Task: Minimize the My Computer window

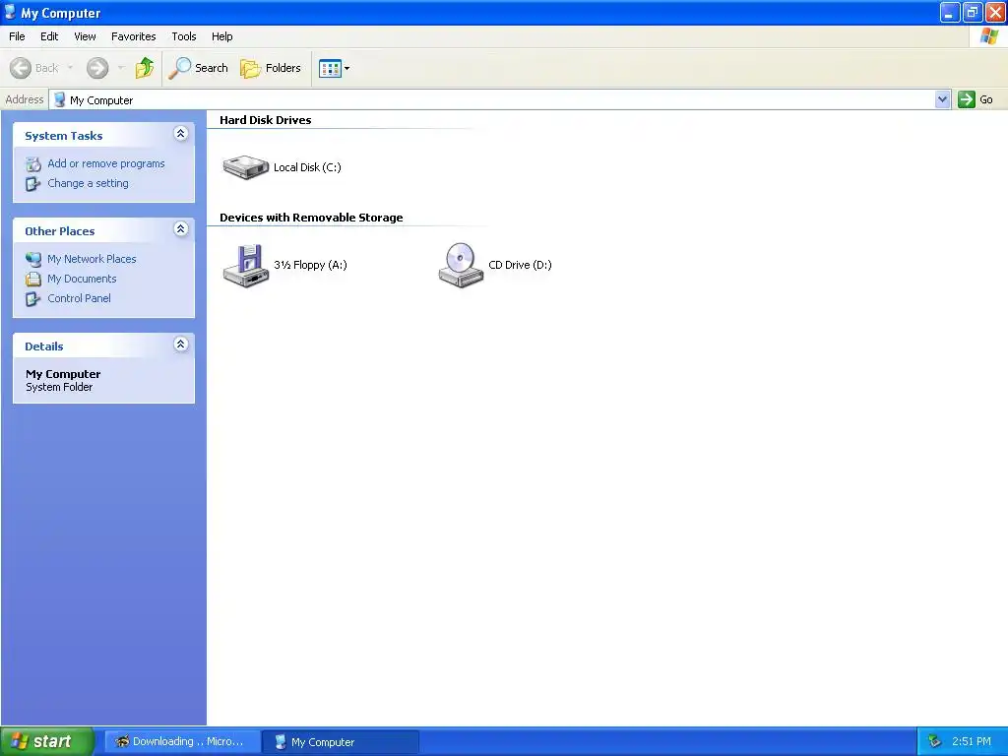Action: tap(950, 12)
